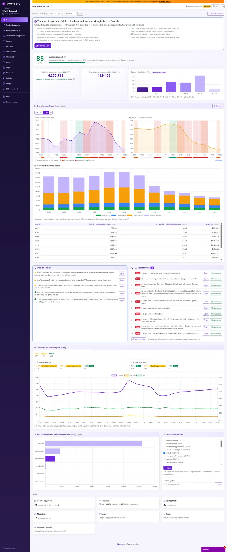227x552 pixels.
Task: Click the Local map pin sidebar icon
Action: point(3,62)
